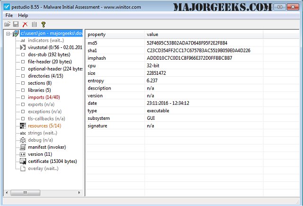Click the version (11) icon
Viewport: 303px width, 206px height.
23,154
